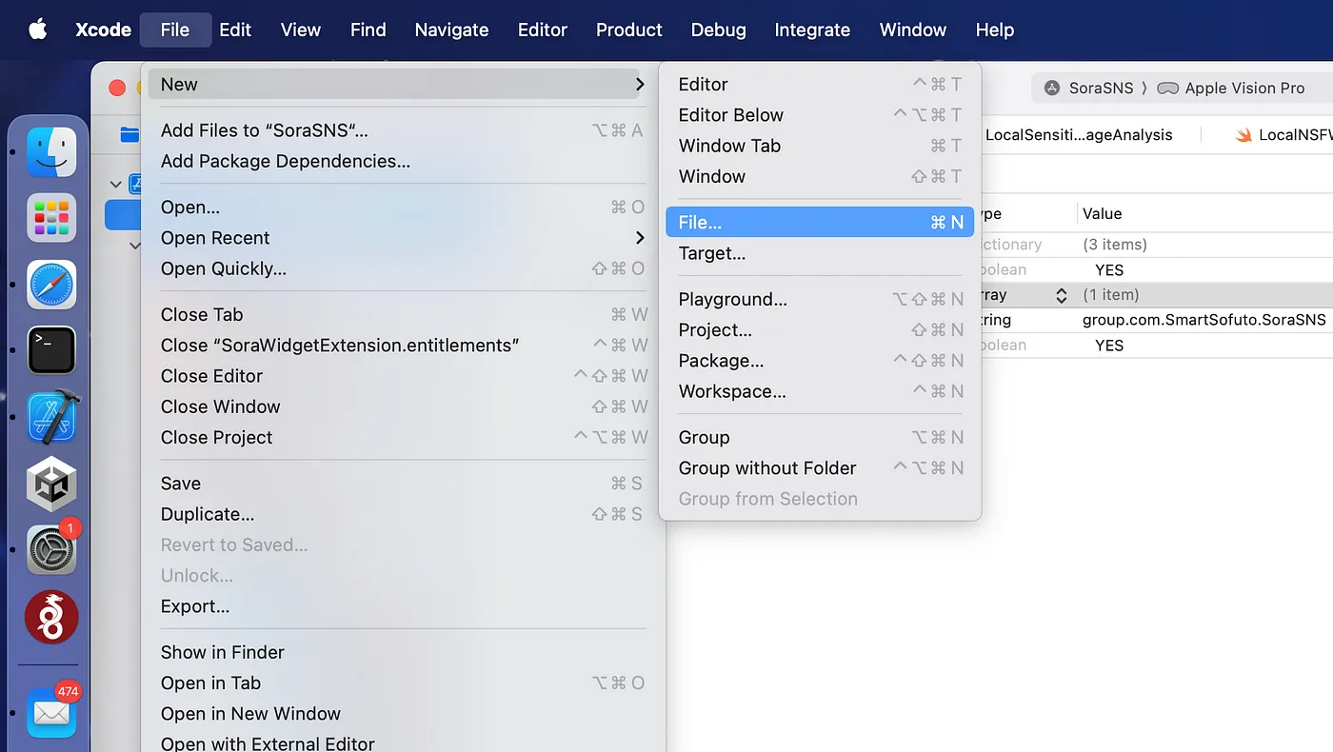Choose Group without Folder
The image size is (1333, 752).
[x=820, y=468]
